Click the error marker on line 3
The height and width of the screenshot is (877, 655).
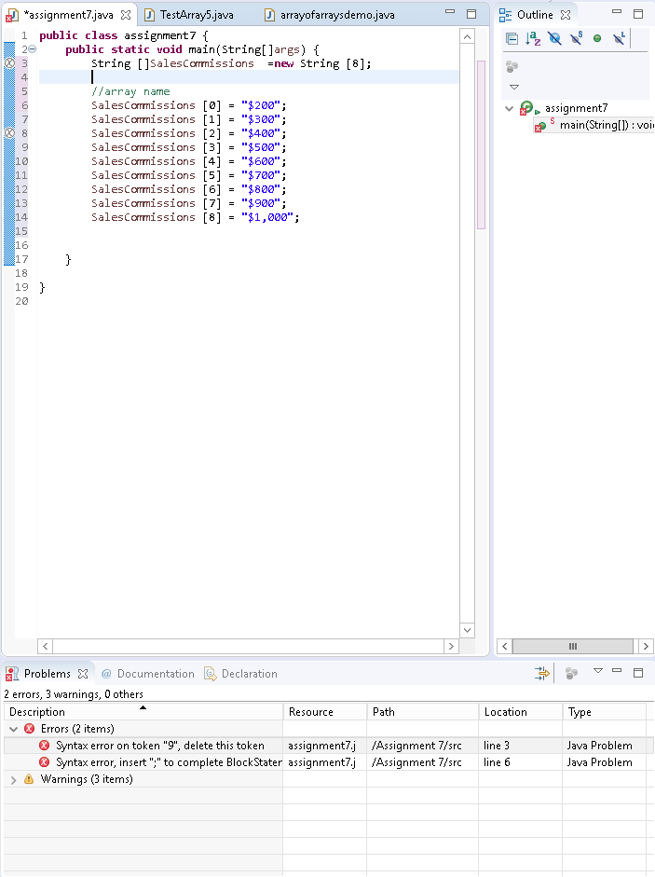[x=9, y=63]
